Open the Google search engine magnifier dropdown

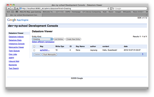pyautogui.click(x=113, y=9)
